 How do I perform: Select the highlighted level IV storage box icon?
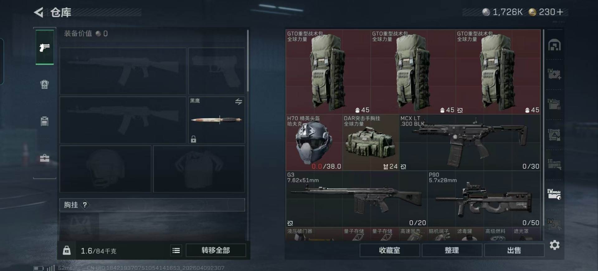point(554,194)
